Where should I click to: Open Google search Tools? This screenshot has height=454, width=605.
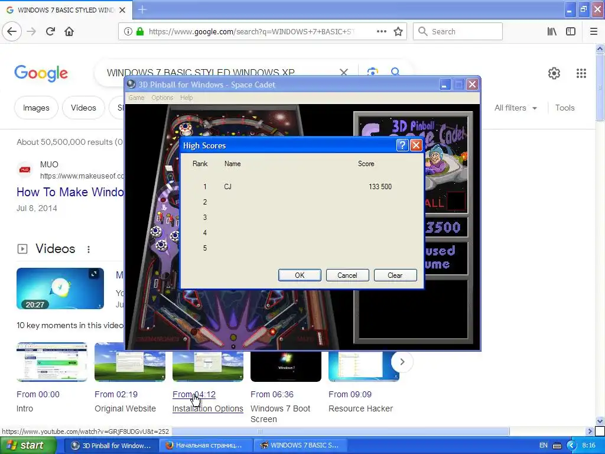click(564, 108)
